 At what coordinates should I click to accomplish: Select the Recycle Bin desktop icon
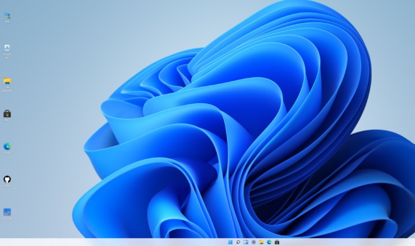7,52
